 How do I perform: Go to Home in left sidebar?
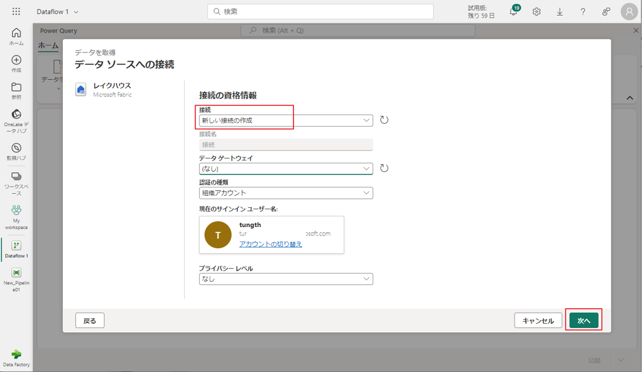click(x=16, y=36)
